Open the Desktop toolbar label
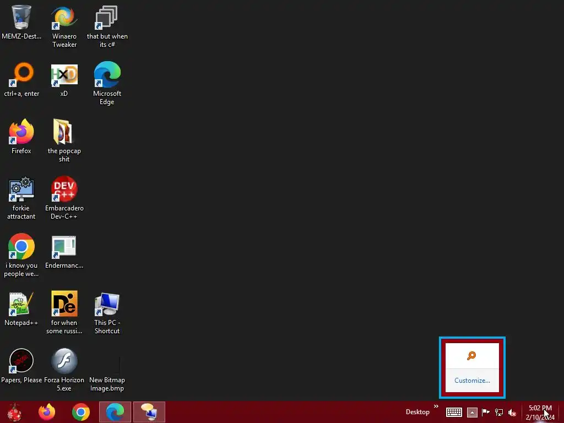Viewport: 564px width, 423px height. [417, 412]
